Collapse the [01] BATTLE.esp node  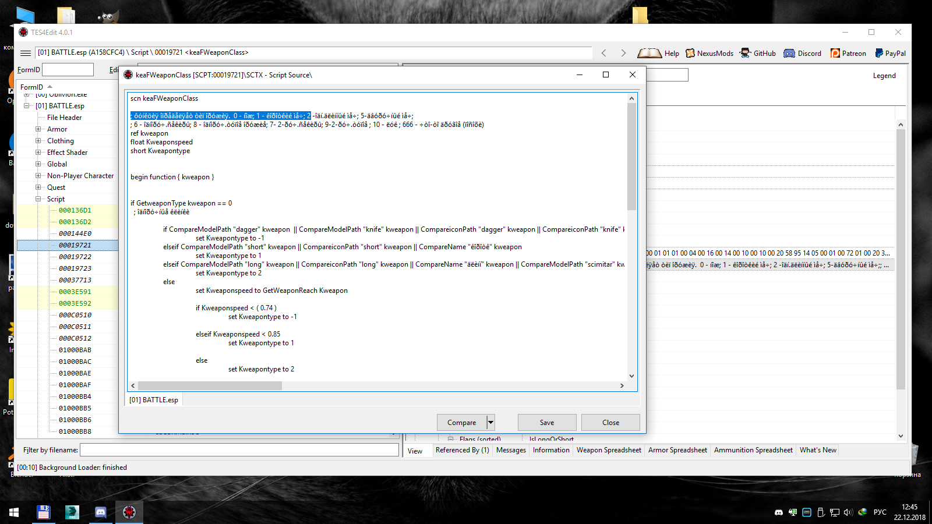[27, 106]
